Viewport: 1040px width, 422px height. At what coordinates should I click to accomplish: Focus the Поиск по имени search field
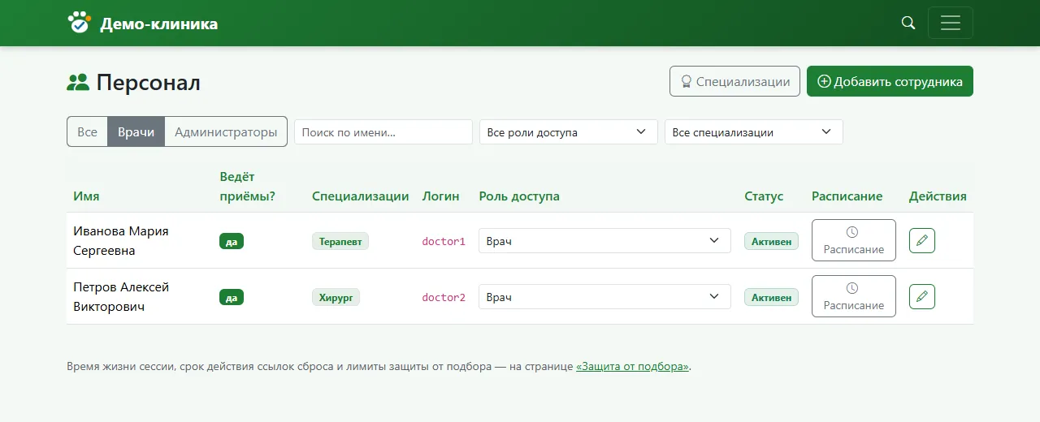383,132
